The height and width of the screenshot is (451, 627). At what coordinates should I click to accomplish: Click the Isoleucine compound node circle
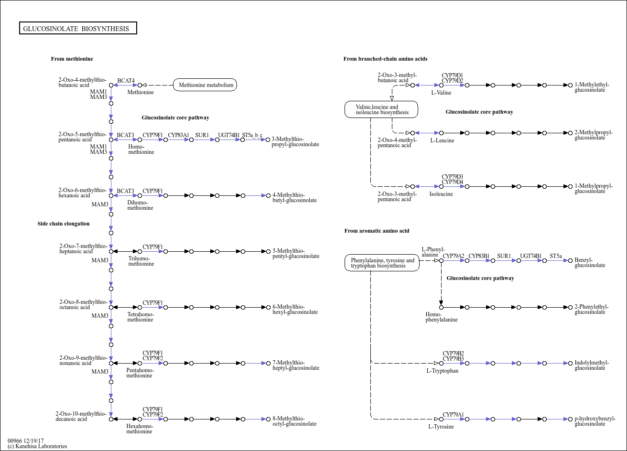(441, 186)
